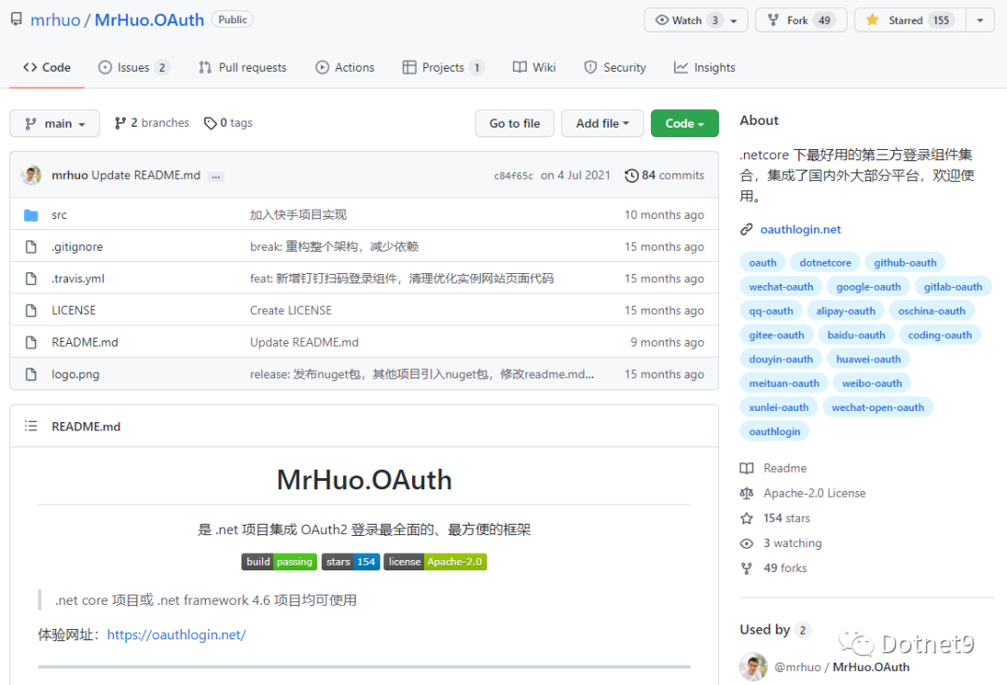The width and height of the screenshot is (1007, 685).
Task: Click the license scale icon in About
Action: coord(746,493)
